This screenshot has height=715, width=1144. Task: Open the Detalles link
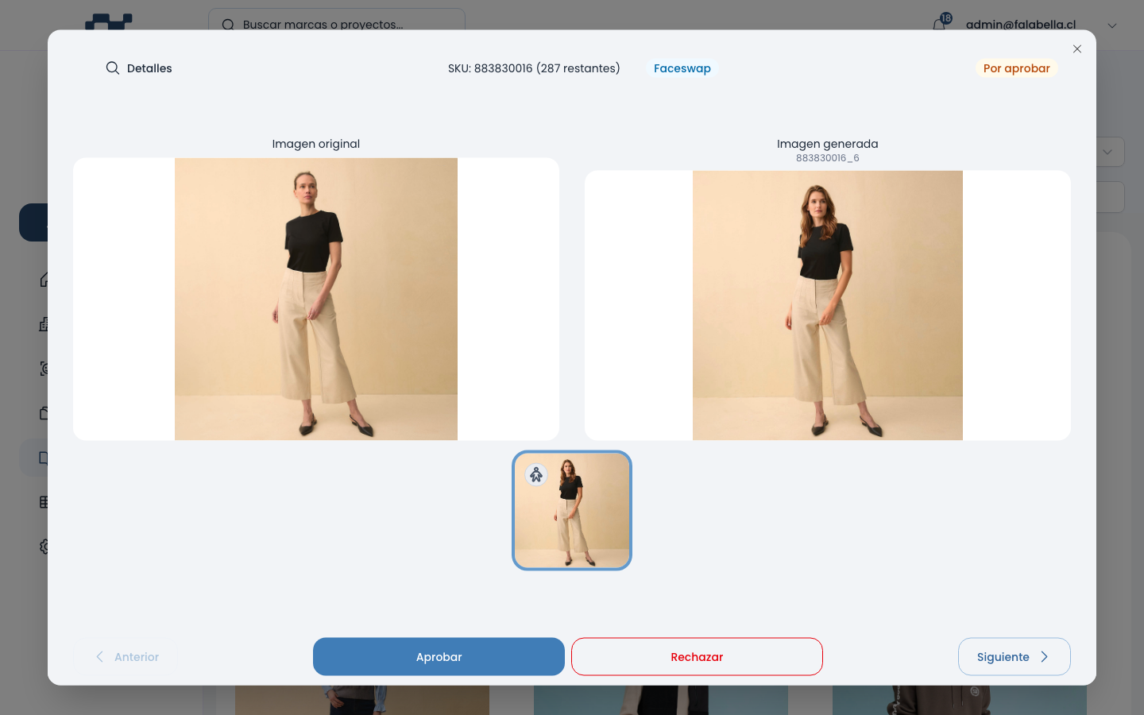(x=139, y=68)
